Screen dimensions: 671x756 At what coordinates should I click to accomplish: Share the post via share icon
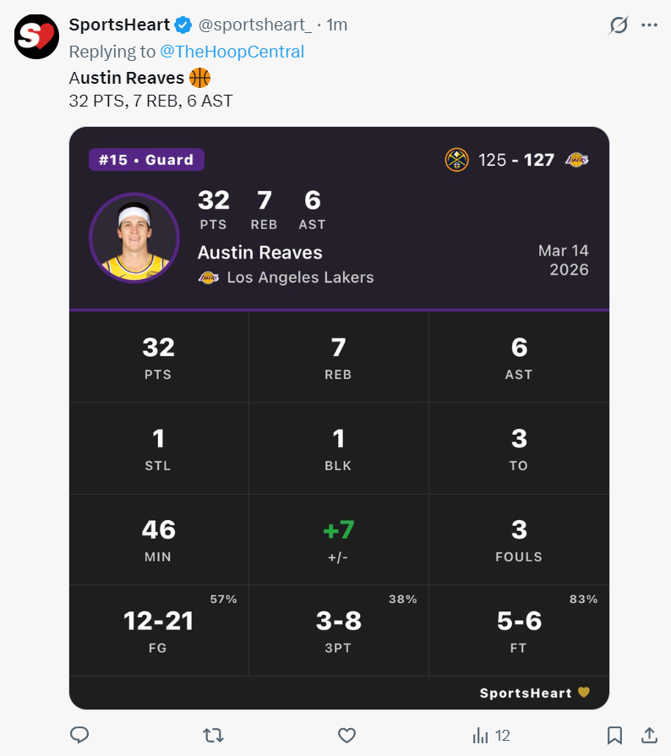[x=649, y=735]
